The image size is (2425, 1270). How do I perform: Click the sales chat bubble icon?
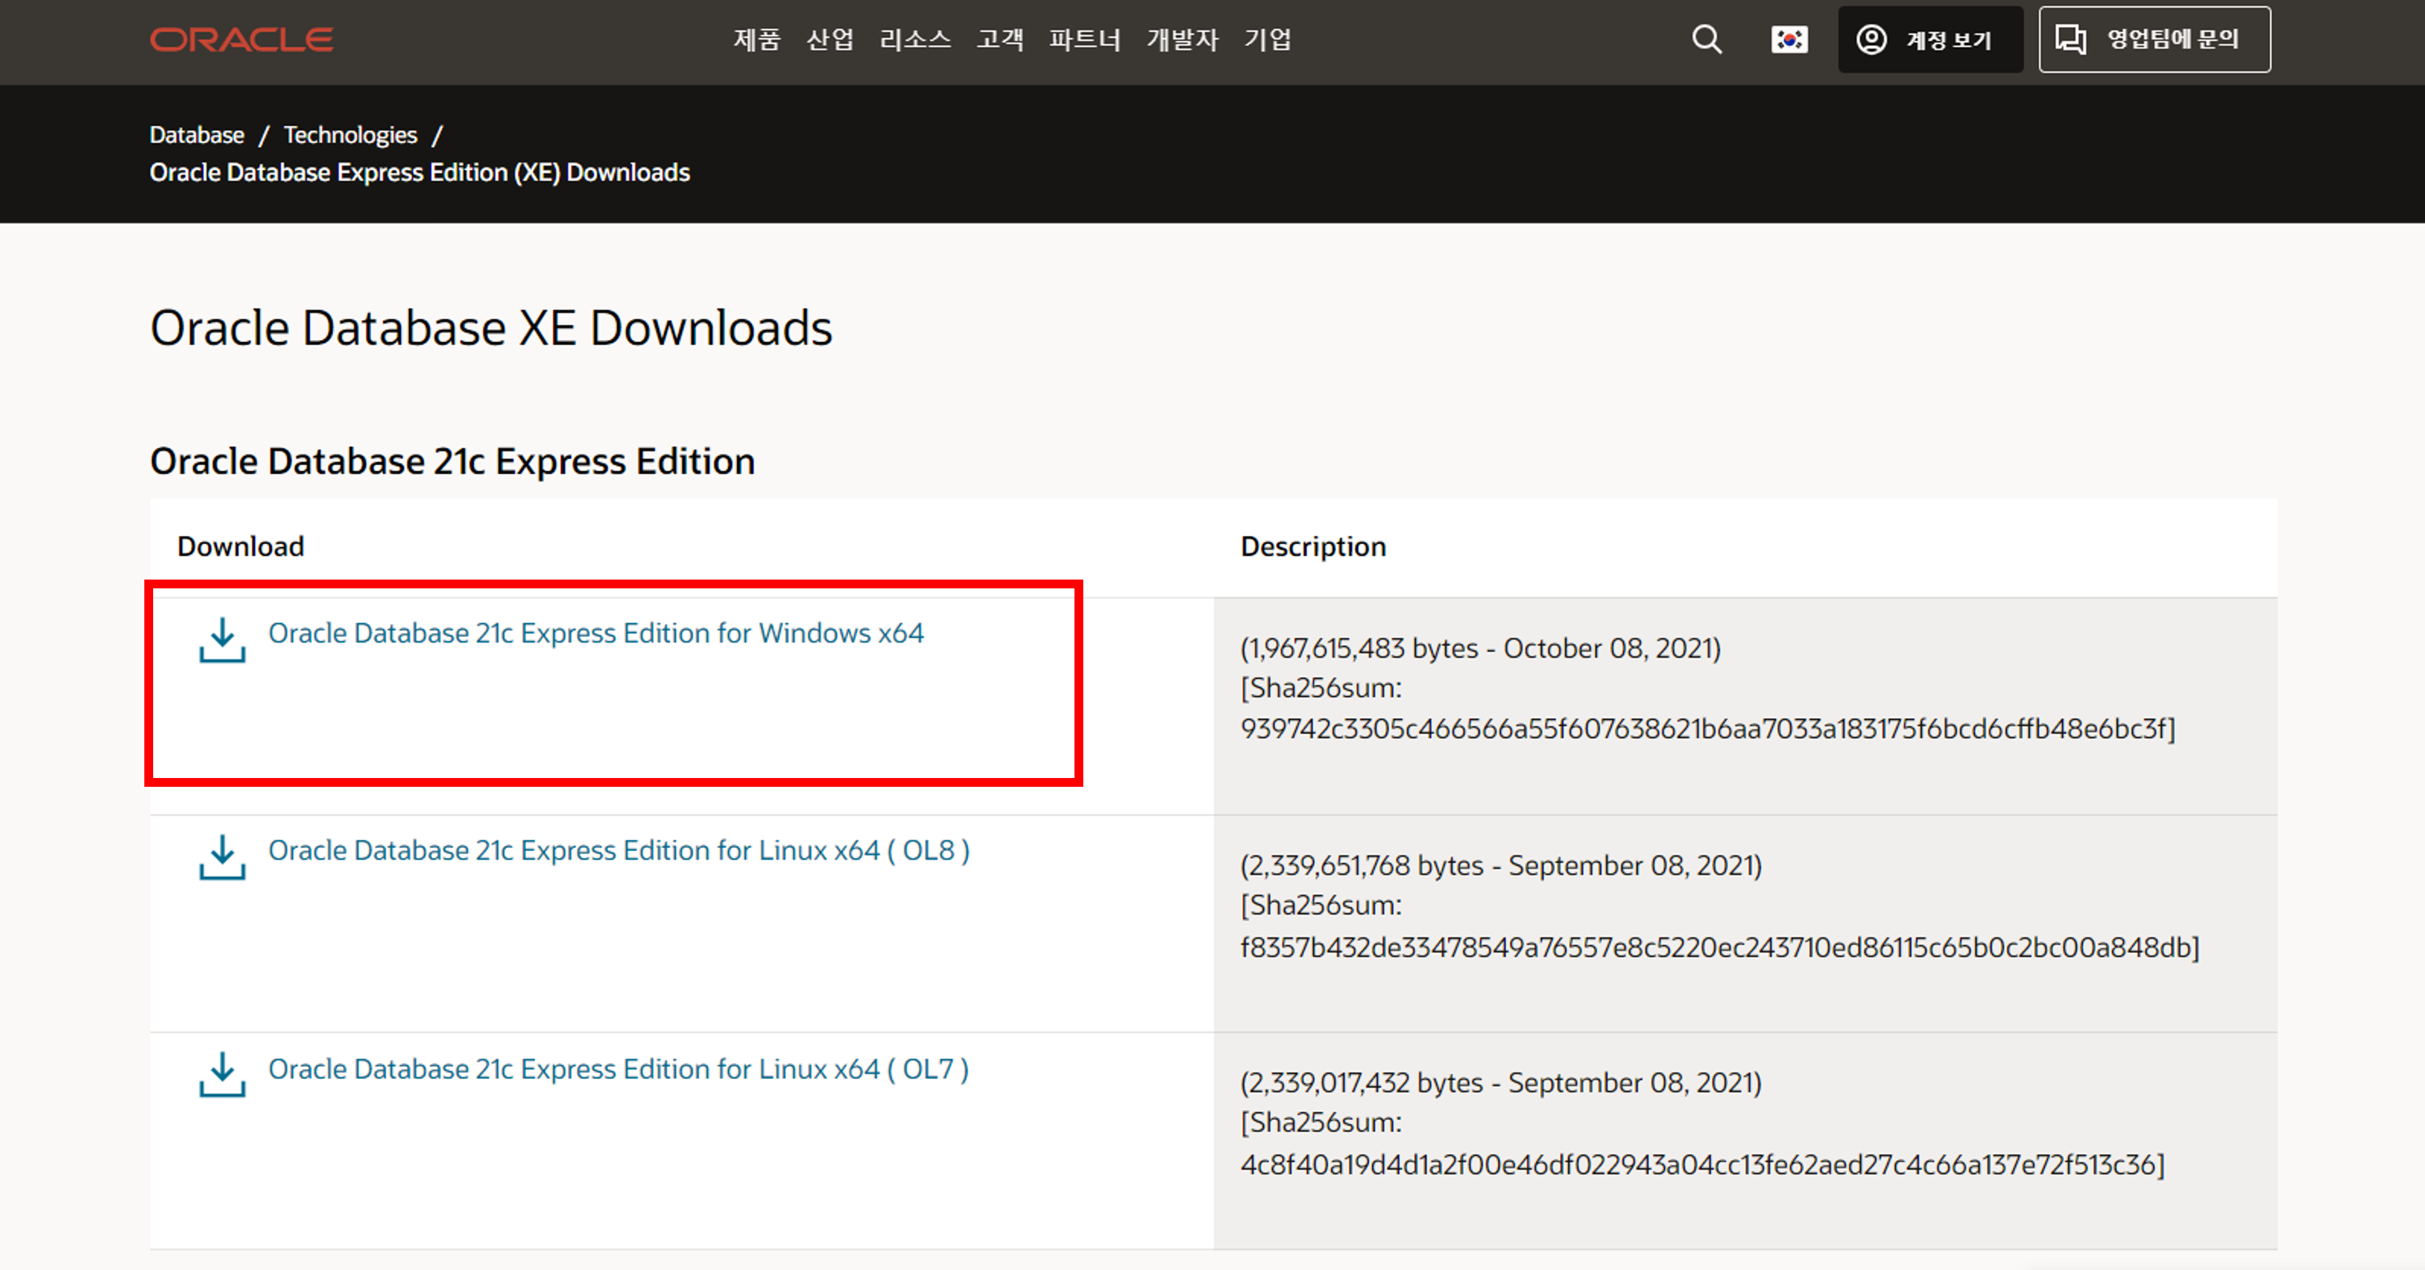pos(2070,40)
